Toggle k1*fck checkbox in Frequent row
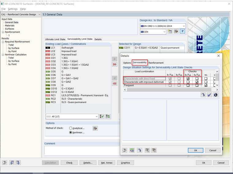 [170, 85]
